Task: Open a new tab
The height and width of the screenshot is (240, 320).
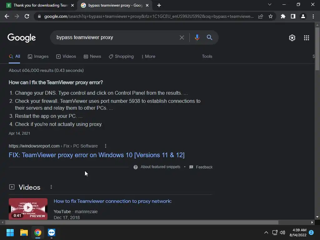Action: coord(159,5)
